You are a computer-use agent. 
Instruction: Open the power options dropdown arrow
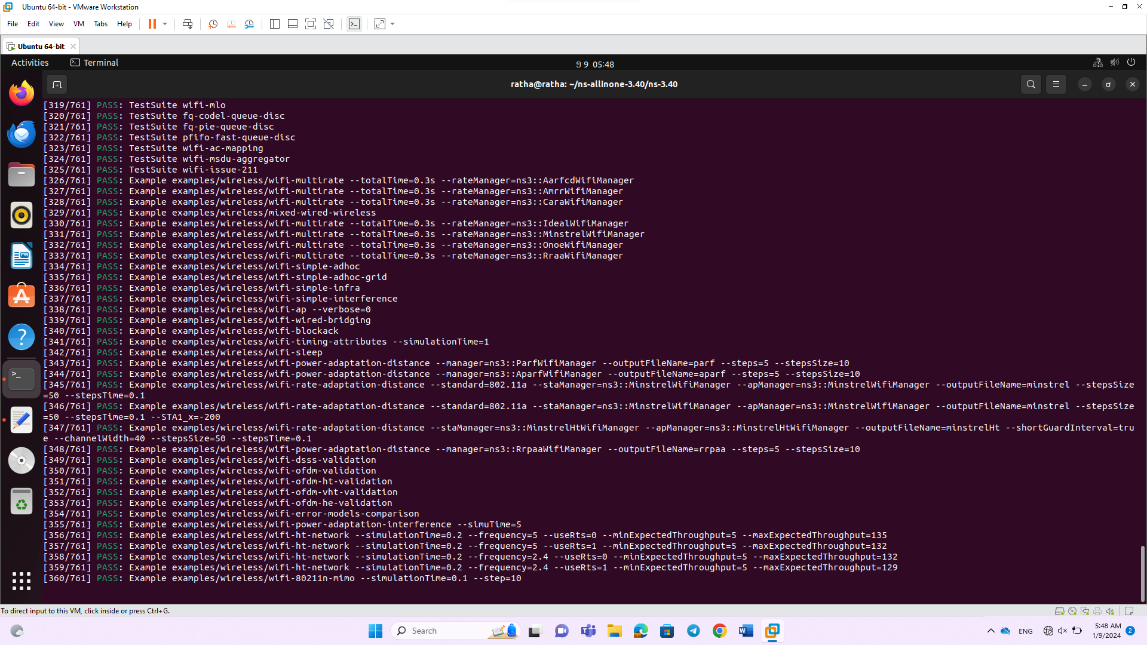click(x=165, y=24)
